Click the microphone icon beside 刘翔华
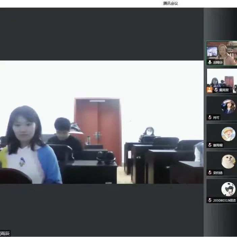237x237 pixels. tap(210, 62)
